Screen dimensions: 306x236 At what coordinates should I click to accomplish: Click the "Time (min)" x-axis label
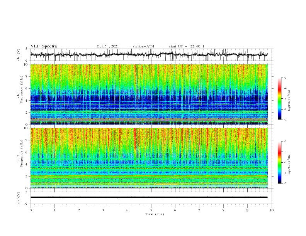coord(155,214)
